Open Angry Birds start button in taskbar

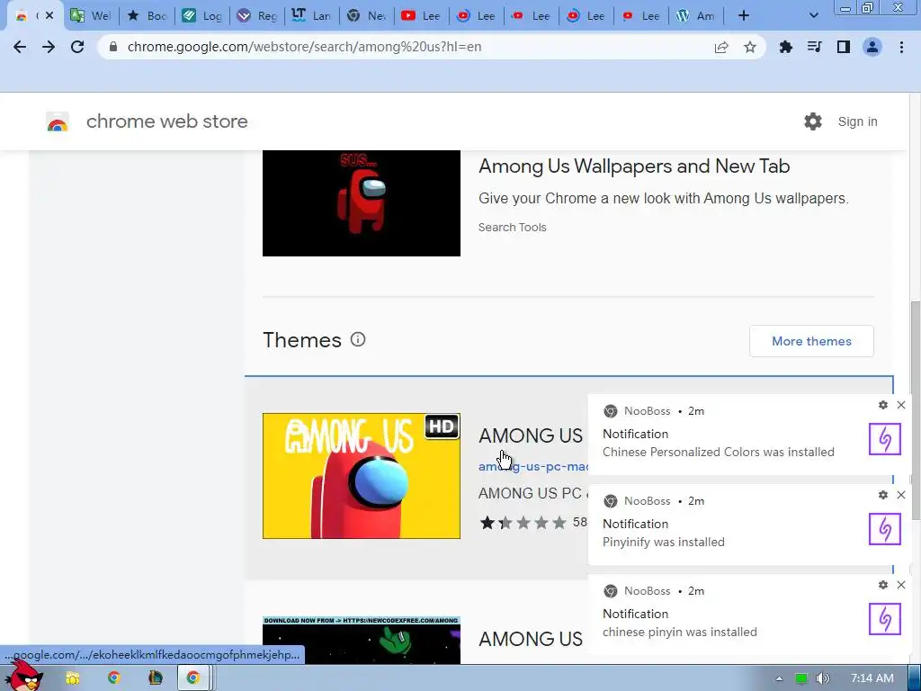tap(23, 675)
